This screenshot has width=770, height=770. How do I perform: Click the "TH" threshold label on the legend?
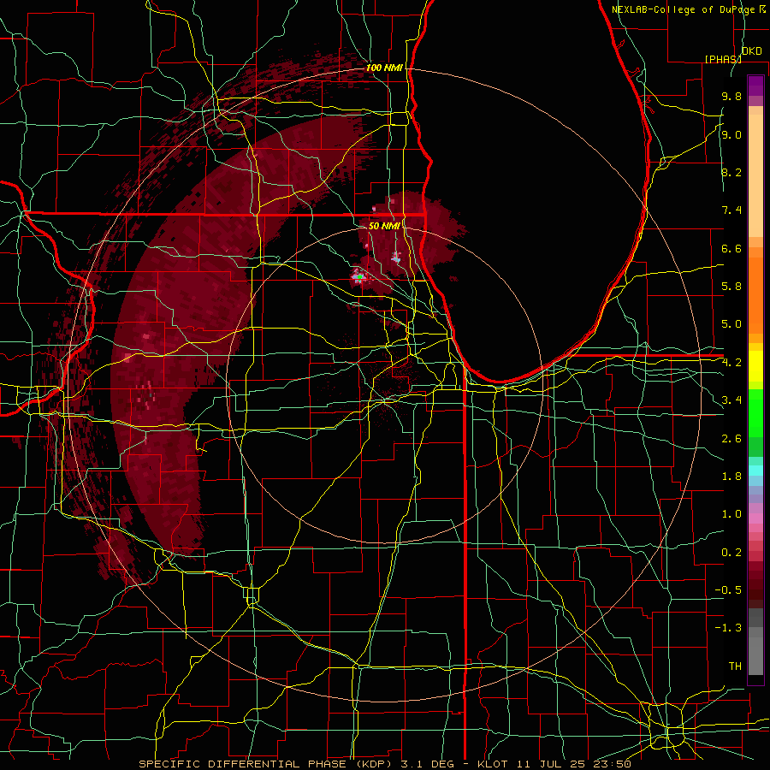tap(735, 666)
